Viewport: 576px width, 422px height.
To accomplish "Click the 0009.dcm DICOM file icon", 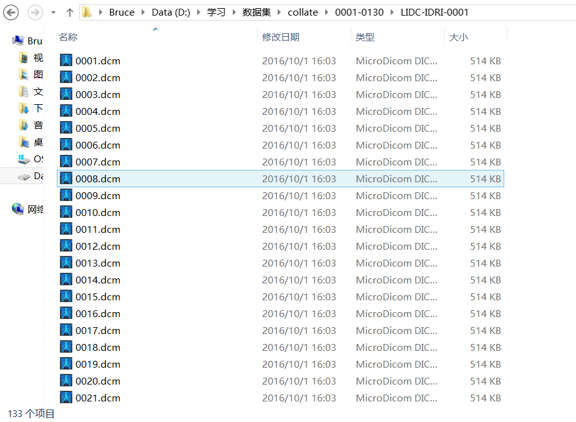I will 66,195.
